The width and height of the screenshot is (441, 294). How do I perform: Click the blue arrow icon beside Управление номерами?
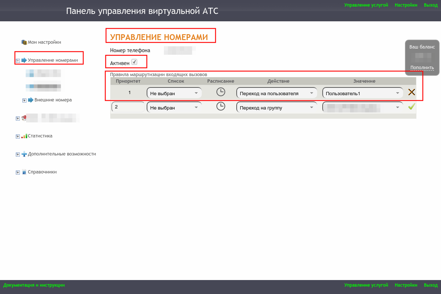[x=24, y=60]
